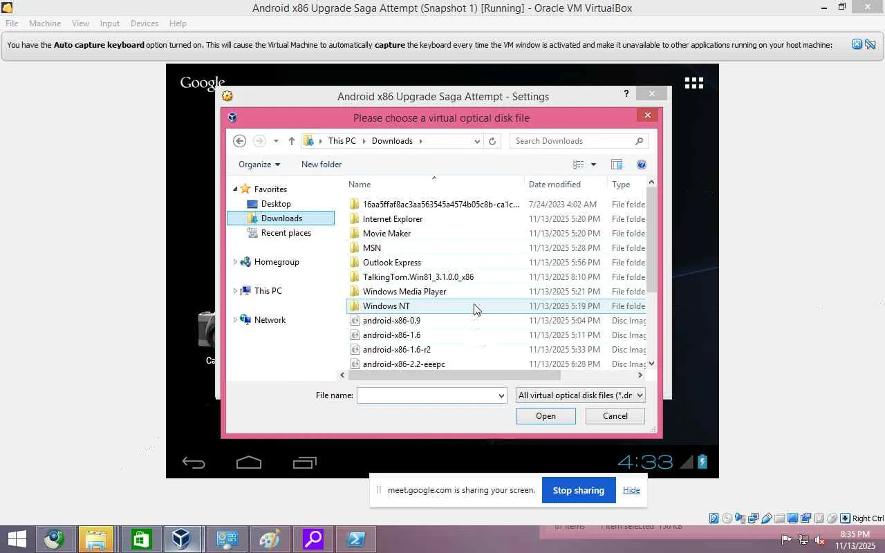Expand the Homegroup tree node
This screenshot has height=553, width=885.
235,262
